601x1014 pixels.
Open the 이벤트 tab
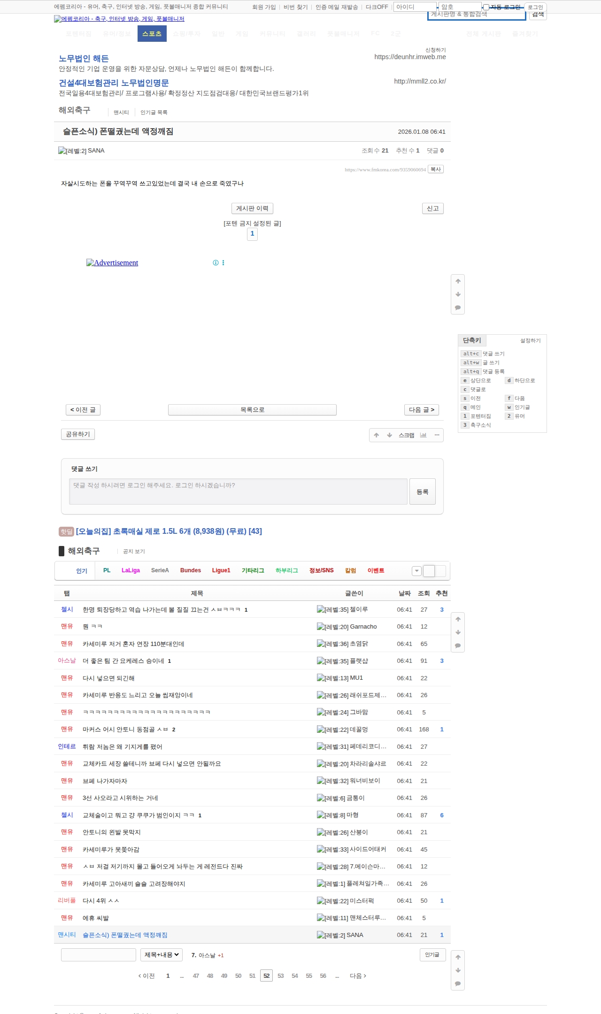click(376, 570)
